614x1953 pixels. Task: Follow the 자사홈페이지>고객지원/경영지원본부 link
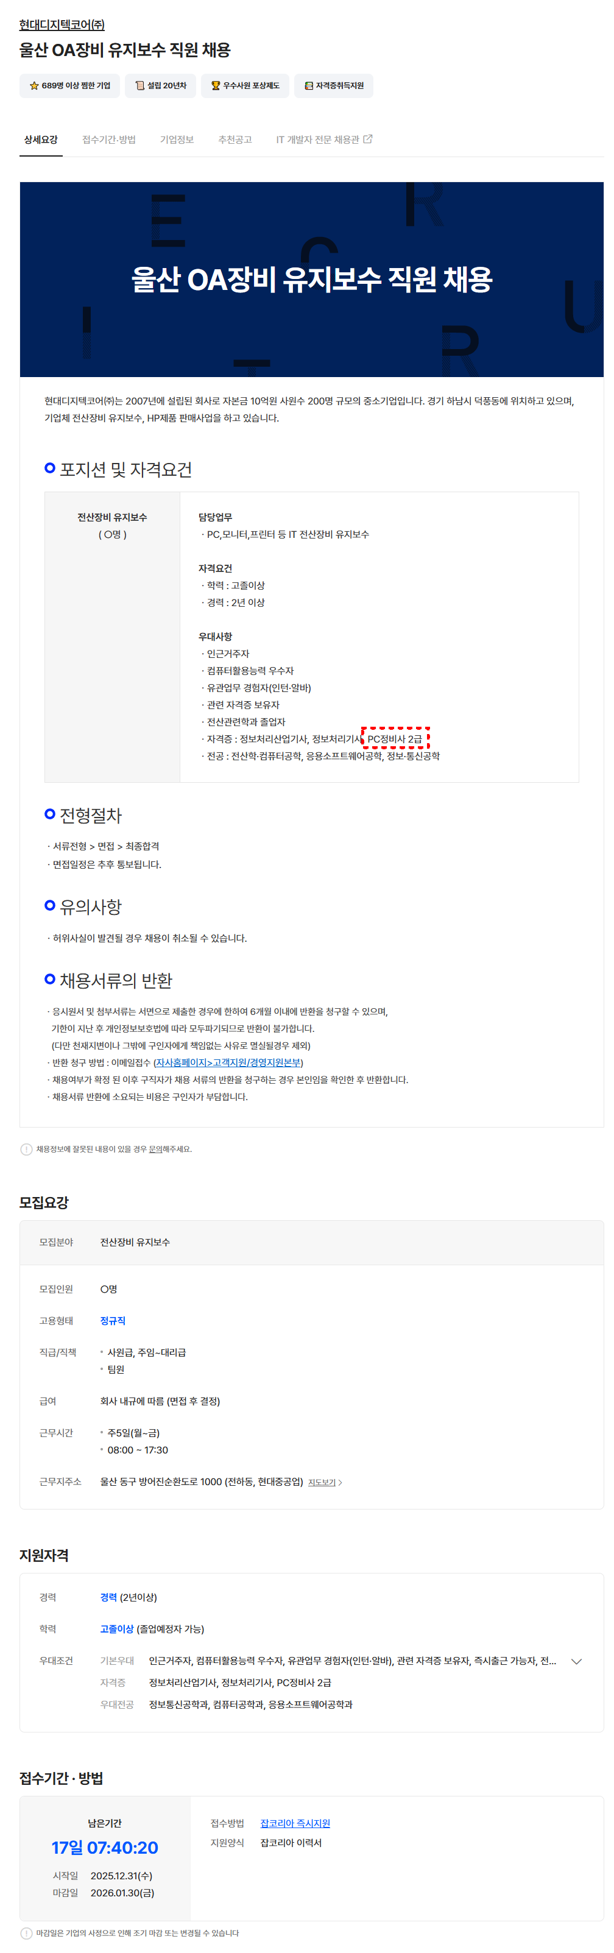coord(228,1062)
